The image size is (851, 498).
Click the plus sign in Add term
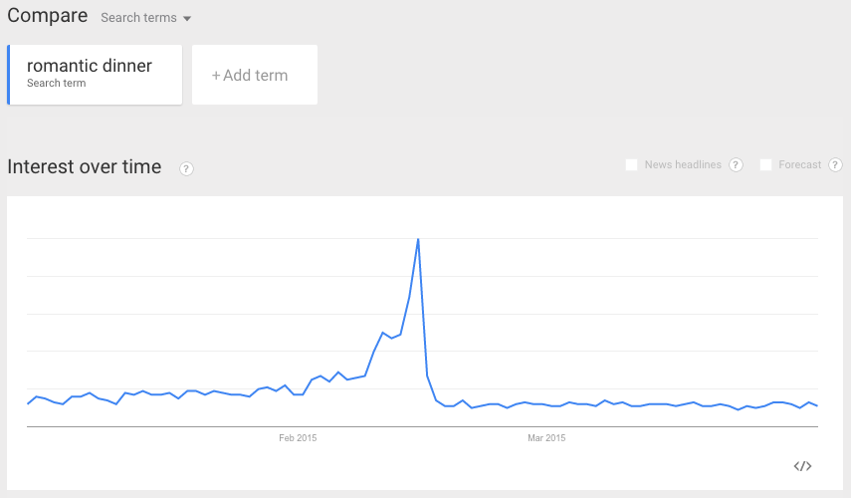click(x=216, y=76)
